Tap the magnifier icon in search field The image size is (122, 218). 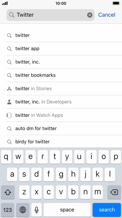tap(12, 15)
